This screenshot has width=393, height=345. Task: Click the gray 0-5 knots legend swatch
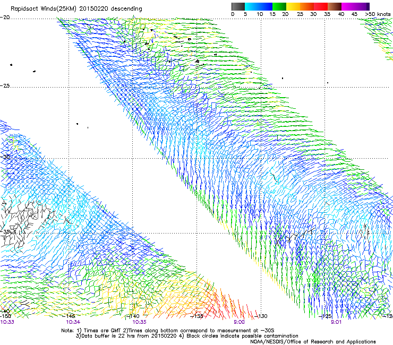[238, 6]
